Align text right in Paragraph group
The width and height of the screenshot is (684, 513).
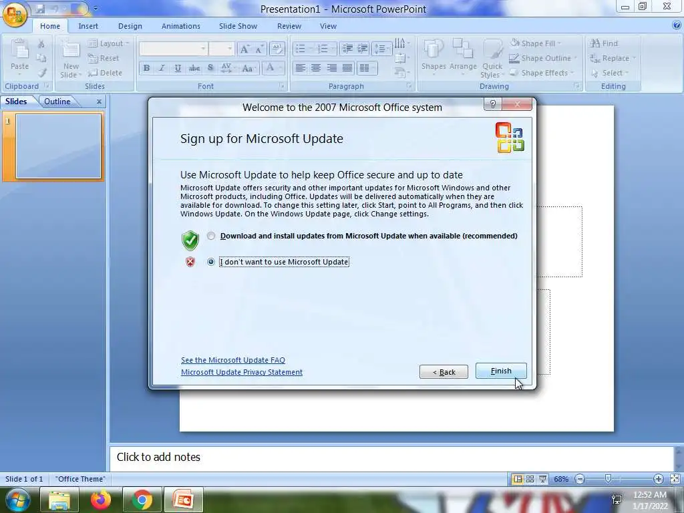click(331, 68)
